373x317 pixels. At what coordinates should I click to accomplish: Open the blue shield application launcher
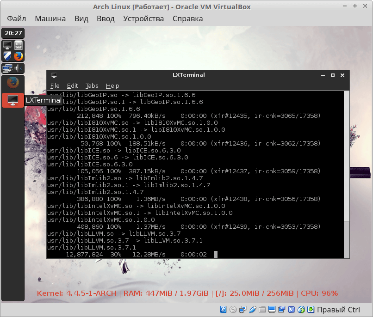(7, 56)
